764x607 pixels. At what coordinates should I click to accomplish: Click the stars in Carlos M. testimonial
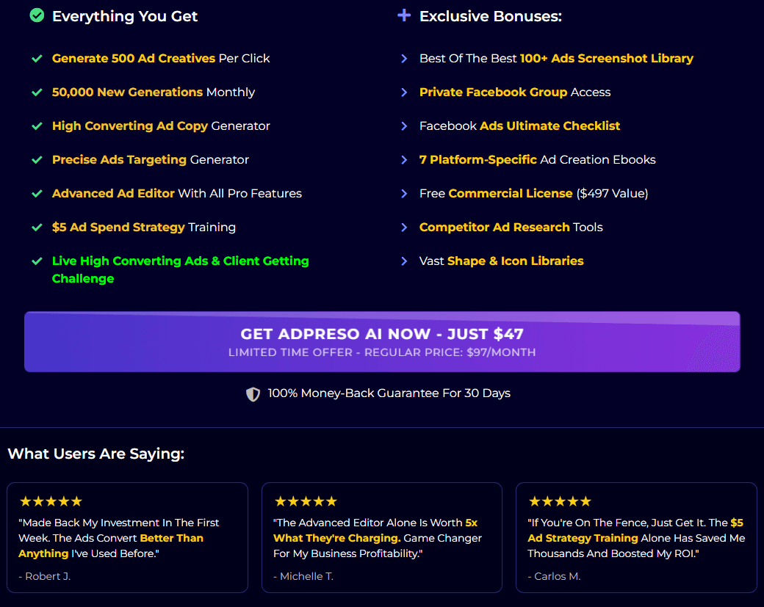[560, 501]
